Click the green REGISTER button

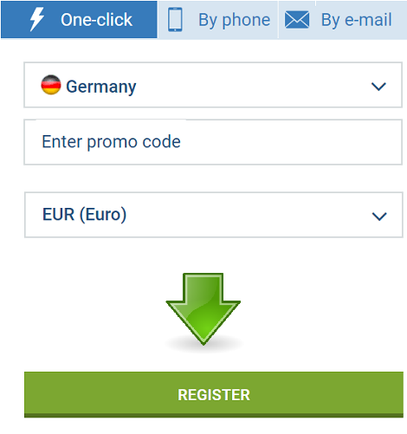click(214, 395)
